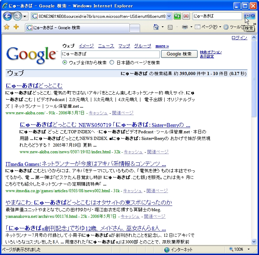Open a new blank tab
The image size is (259, 255).
pos(135,28)
